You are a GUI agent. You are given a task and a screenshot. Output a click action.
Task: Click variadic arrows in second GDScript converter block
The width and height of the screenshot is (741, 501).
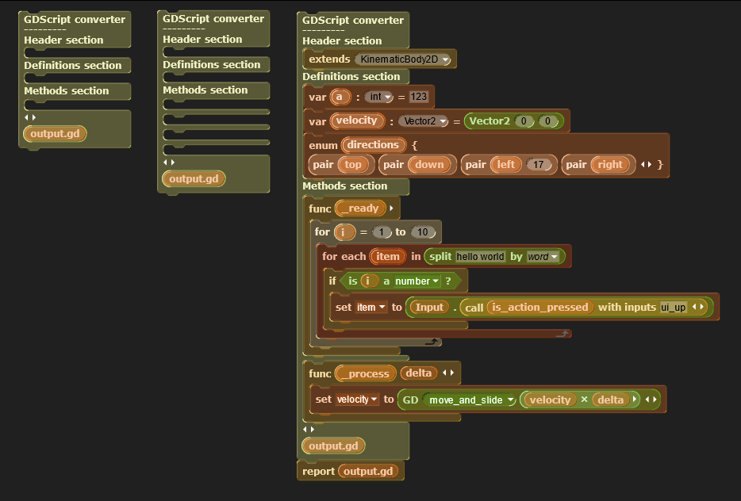169,163
